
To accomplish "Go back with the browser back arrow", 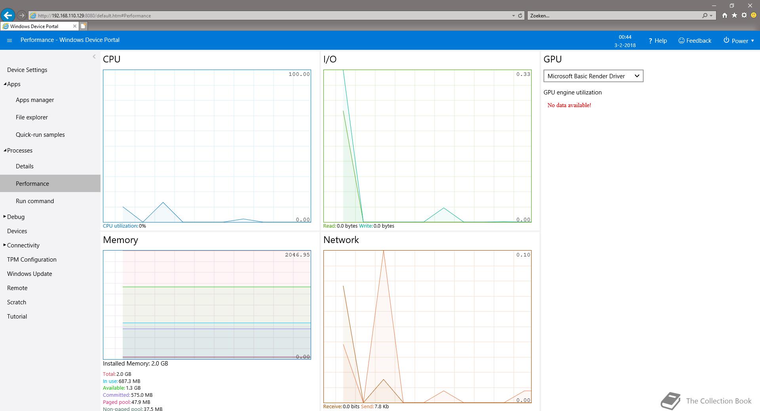I will pos(8,15).
